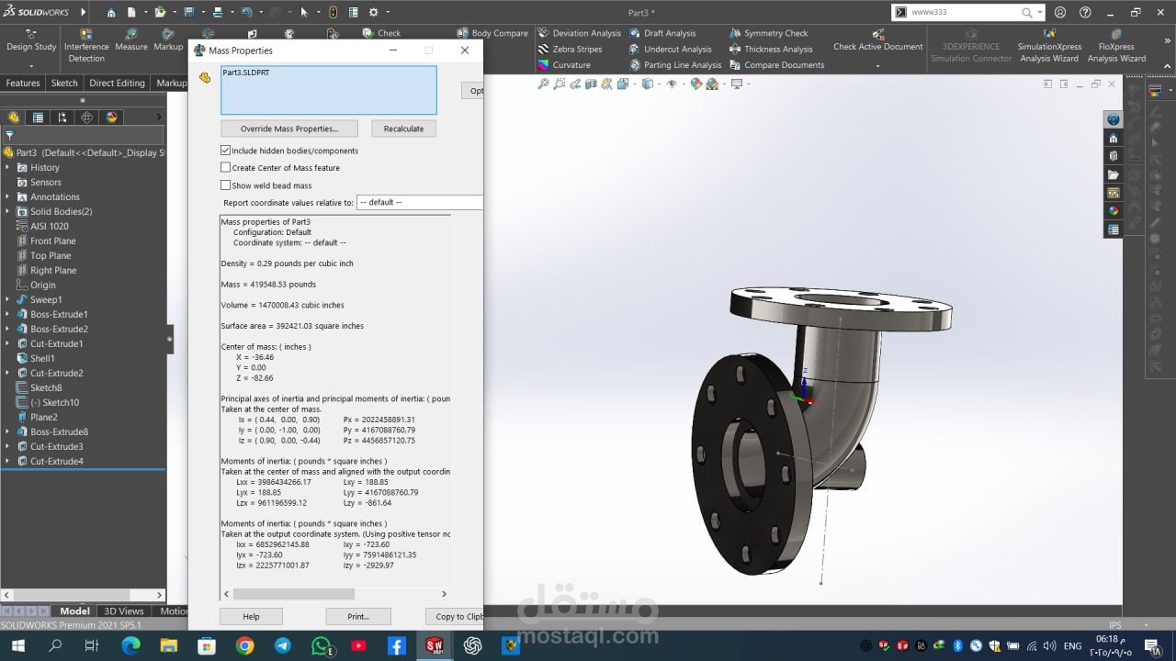Screen dimensions: 1176x661
Task: Open the PropertyManager tab icon
Action: click(38, 118)
